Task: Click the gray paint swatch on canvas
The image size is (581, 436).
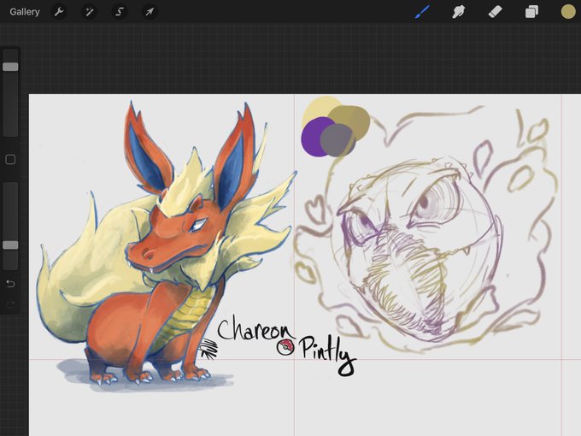Action: click(337, 140)
